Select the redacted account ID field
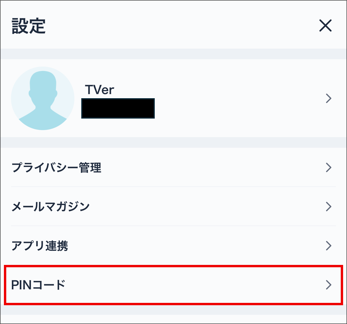 (117, 108)
